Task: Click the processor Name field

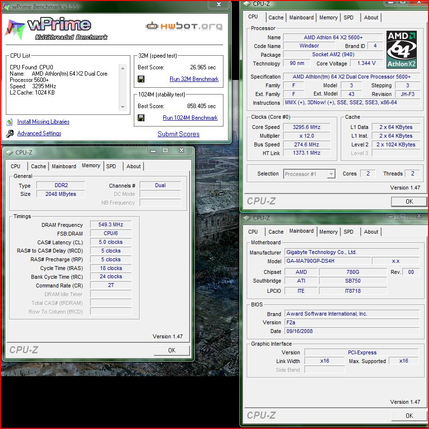Action: coord(333,37)
